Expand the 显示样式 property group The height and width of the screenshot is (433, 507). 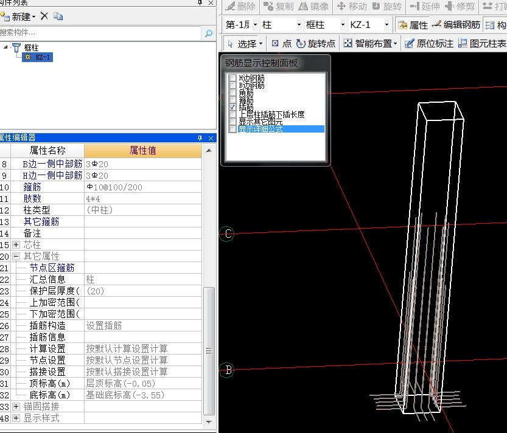(16, 418)
